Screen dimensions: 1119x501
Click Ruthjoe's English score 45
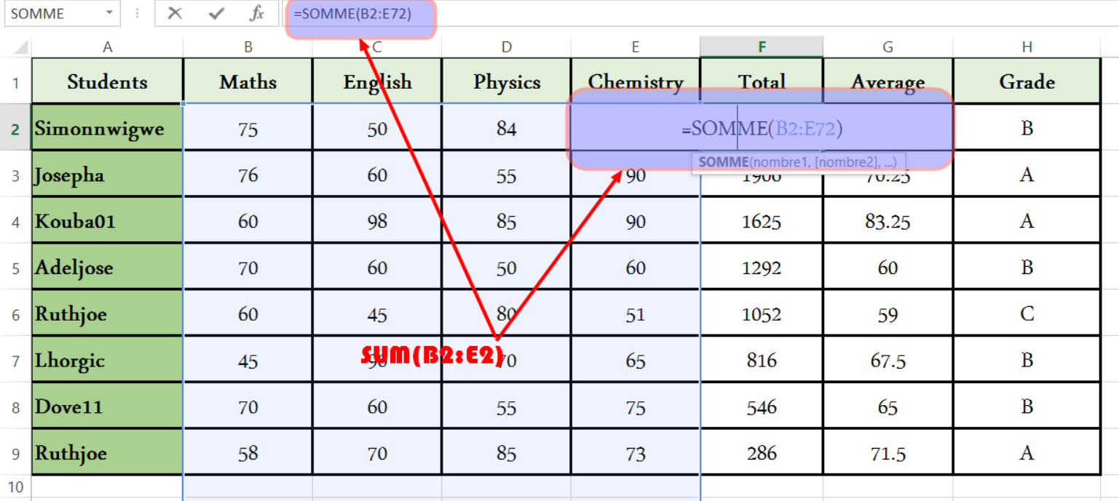pyautogui.click(x=377, y=314)
